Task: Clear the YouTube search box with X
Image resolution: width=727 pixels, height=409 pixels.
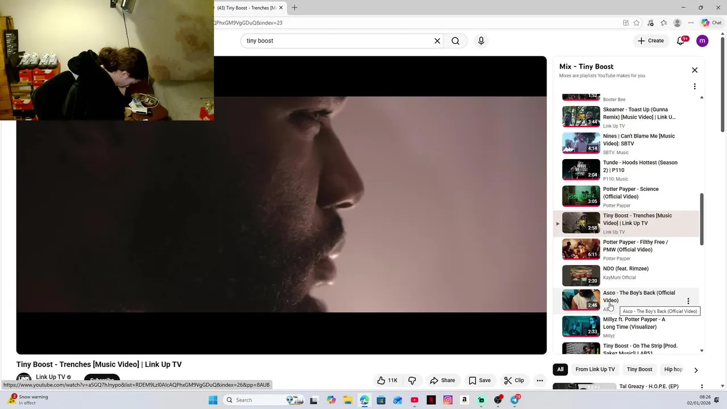Action: (437, 41)
